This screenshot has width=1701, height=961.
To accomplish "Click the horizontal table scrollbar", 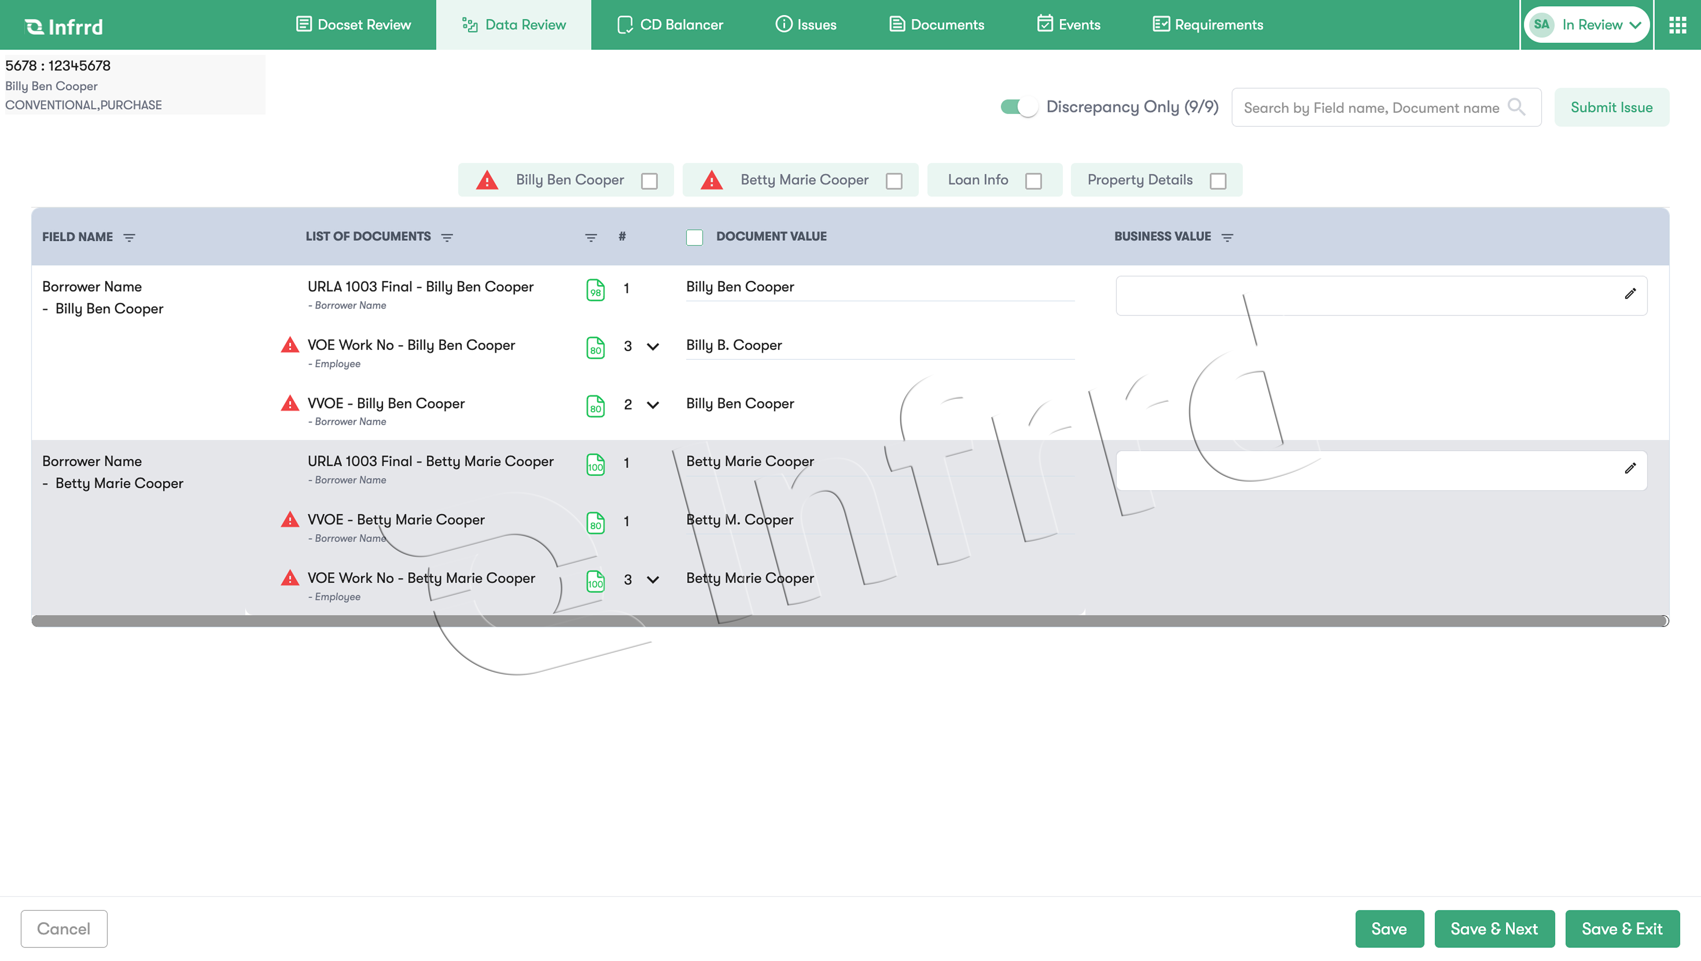I will pyautogui.click(x=851, y=620).
